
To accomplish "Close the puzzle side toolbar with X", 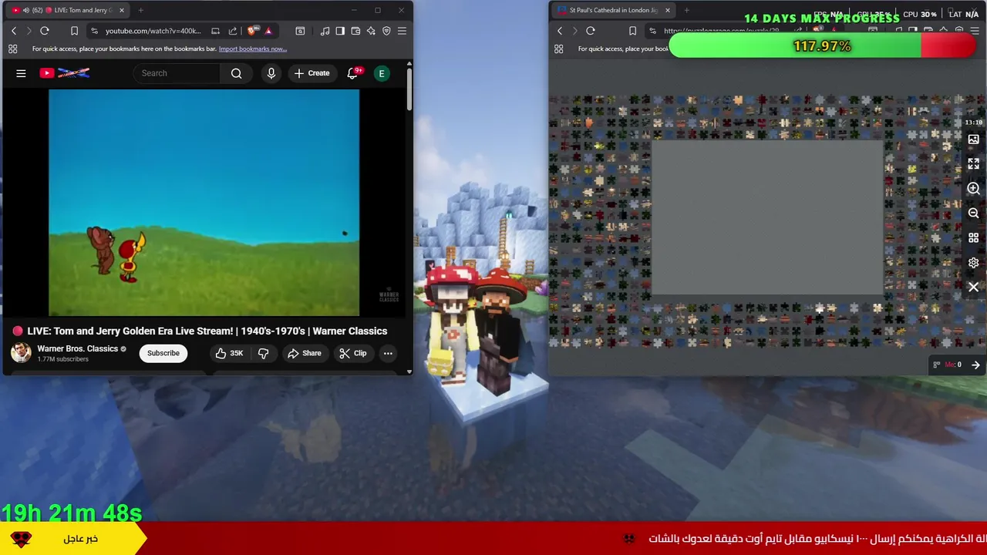I will click(x=973, y=287).
